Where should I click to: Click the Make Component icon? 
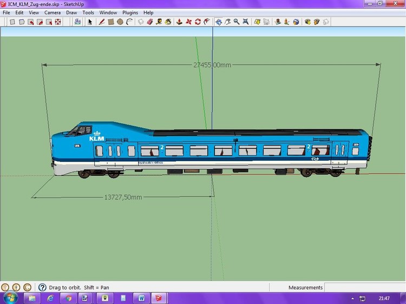coord(141,22)
